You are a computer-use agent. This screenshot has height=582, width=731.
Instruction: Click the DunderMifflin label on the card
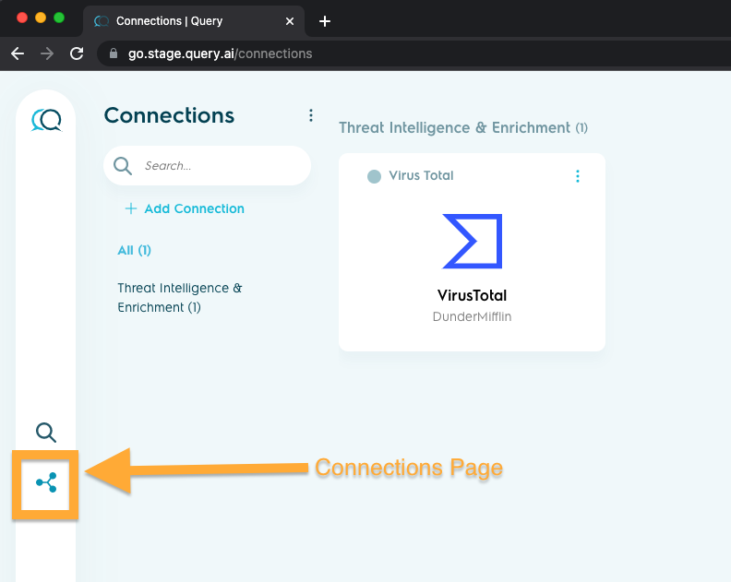point(472,317)
